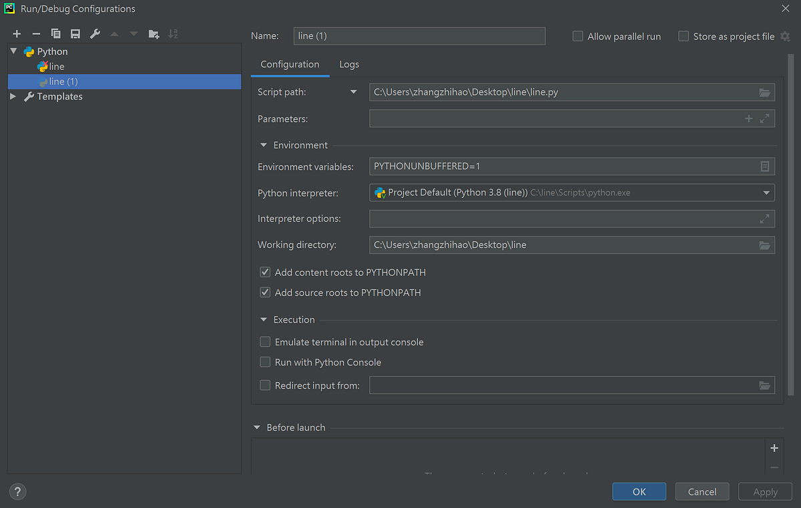Enable Run with Python Console checkbox
This screenshot has height=508, width=801.
[265, 363]
